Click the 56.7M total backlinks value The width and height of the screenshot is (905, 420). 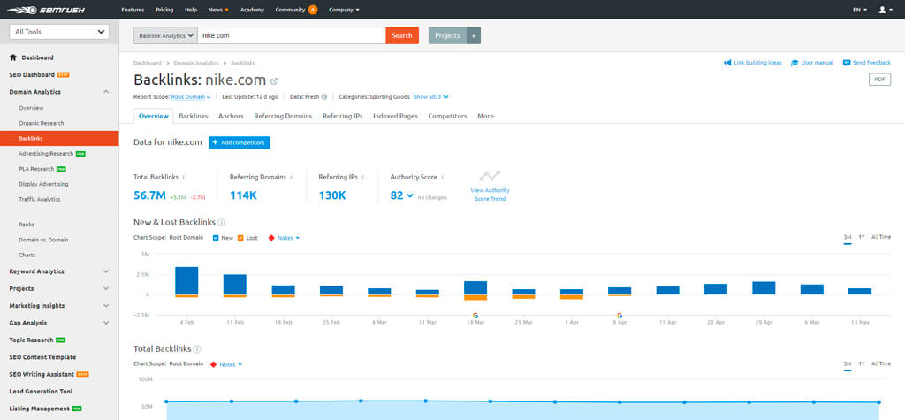pos(149,195)
